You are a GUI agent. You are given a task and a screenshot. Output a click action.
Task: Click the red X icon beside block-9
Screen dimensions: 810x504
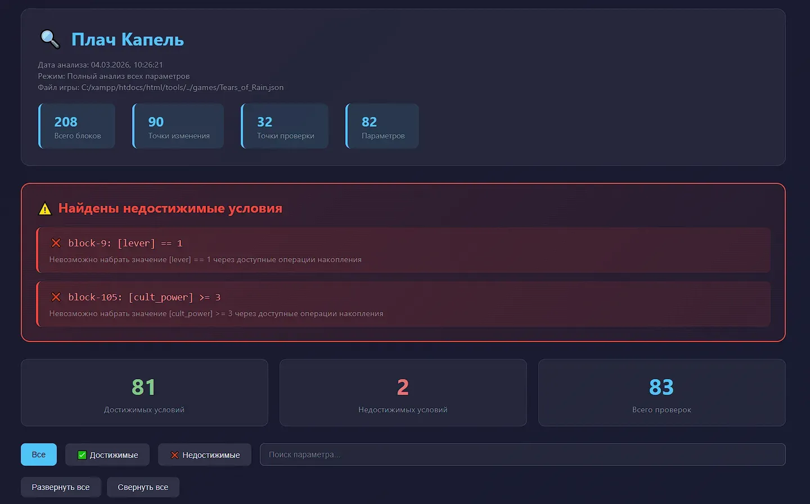click(x=56, y=243)
